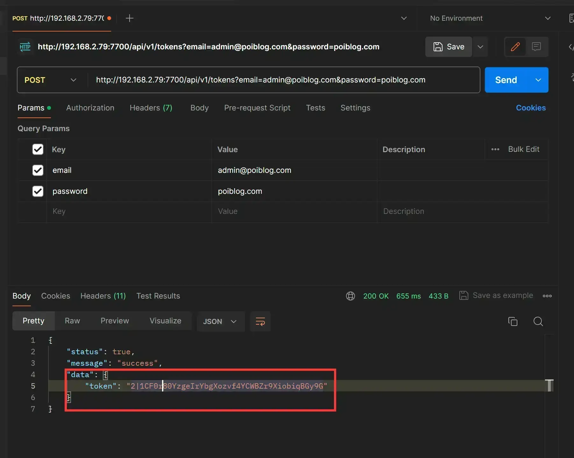Click the empty new Value field
This screenshot has width=574, height=458.
pyautogui.click(x=294, y=211)
